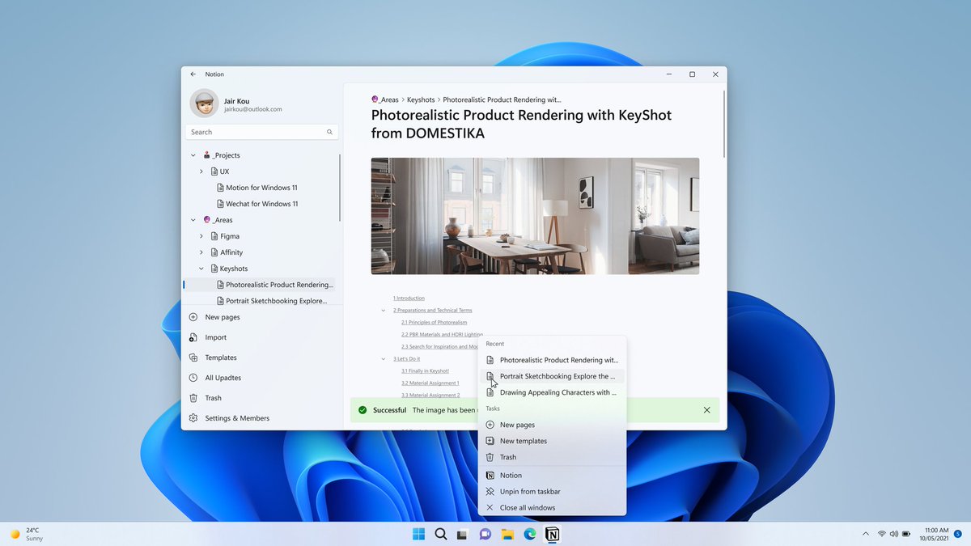971x546 pixels.
Task: Go to _Areas in the breadcrumb
Action: (x=385, y=99)
